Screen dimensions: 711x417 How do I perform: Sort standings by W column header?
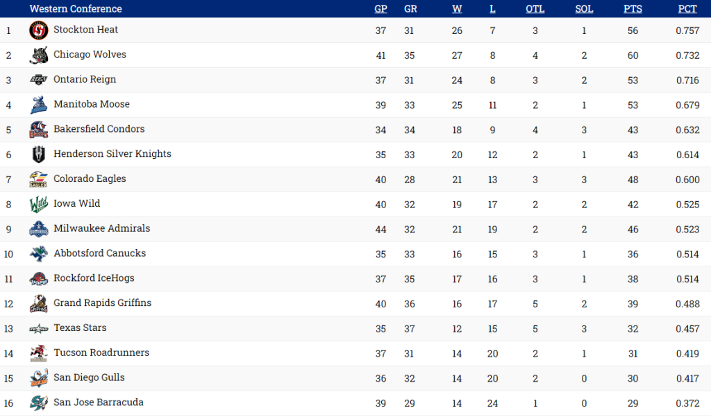457,9
